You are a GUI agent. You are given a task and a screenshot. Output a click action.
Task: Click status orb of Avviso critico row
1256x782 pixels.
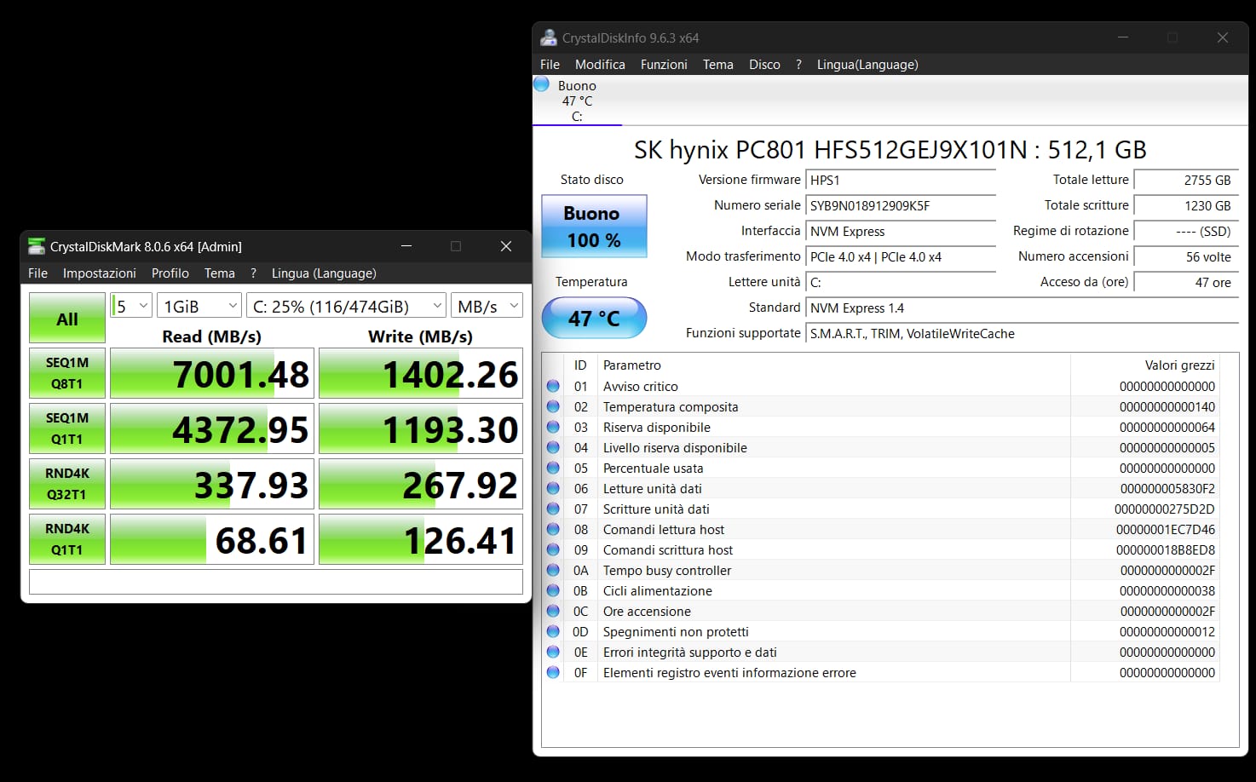tap(553, 386)
